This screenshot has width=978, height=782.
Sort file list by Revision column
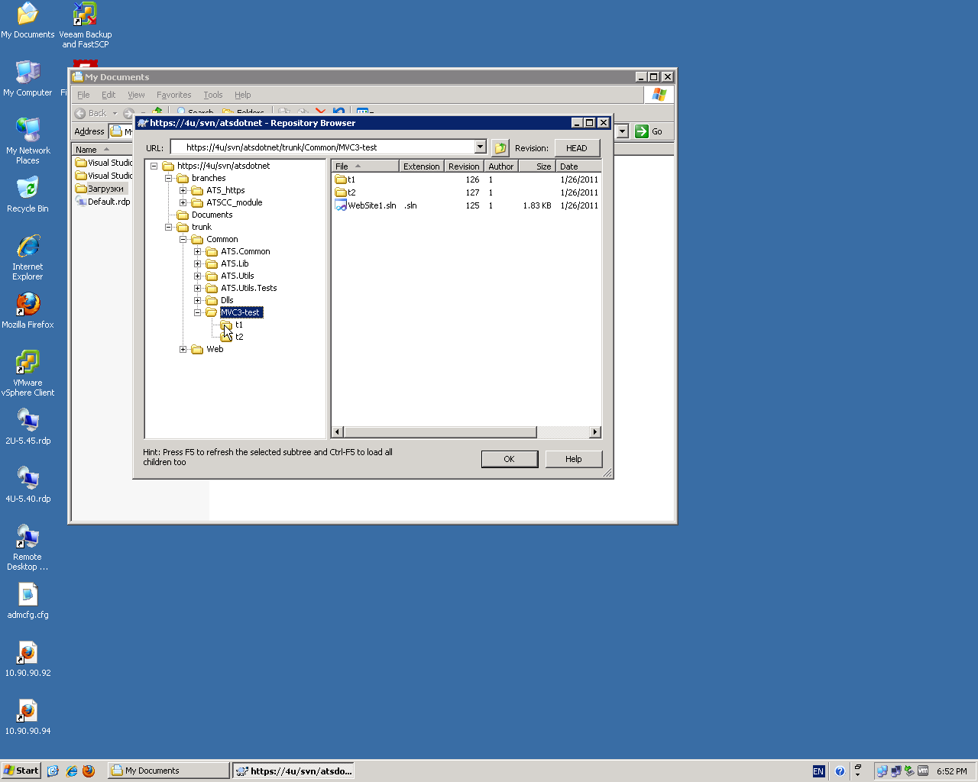point(464,166)
